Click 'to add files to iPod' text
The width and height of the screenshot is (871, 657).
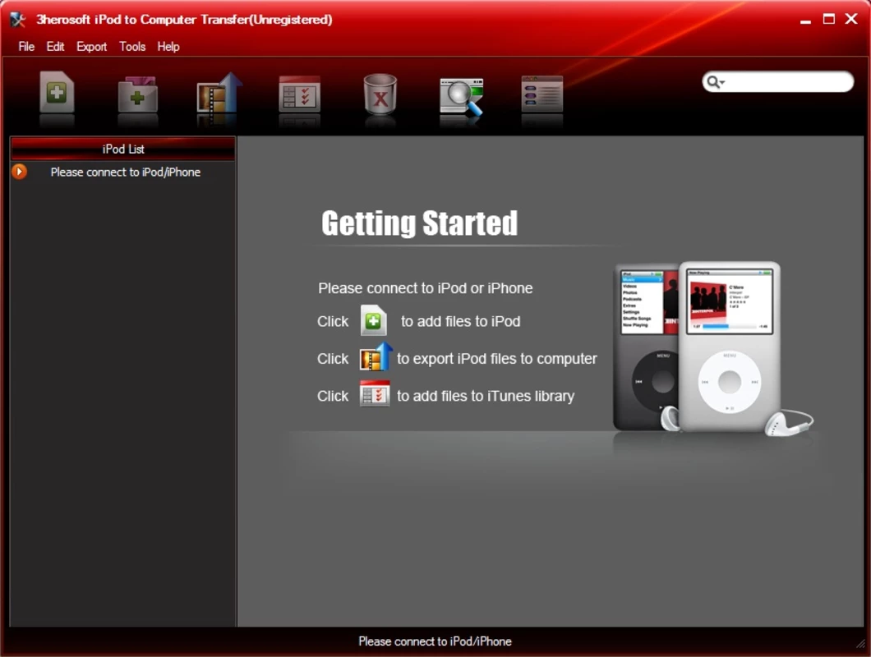pyautogui.click(x=460, y=322)
